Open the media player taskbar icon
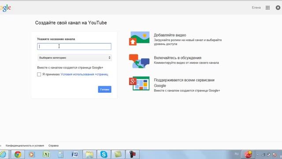This screenshot has width=282, height=159. [x=32, y=155]
